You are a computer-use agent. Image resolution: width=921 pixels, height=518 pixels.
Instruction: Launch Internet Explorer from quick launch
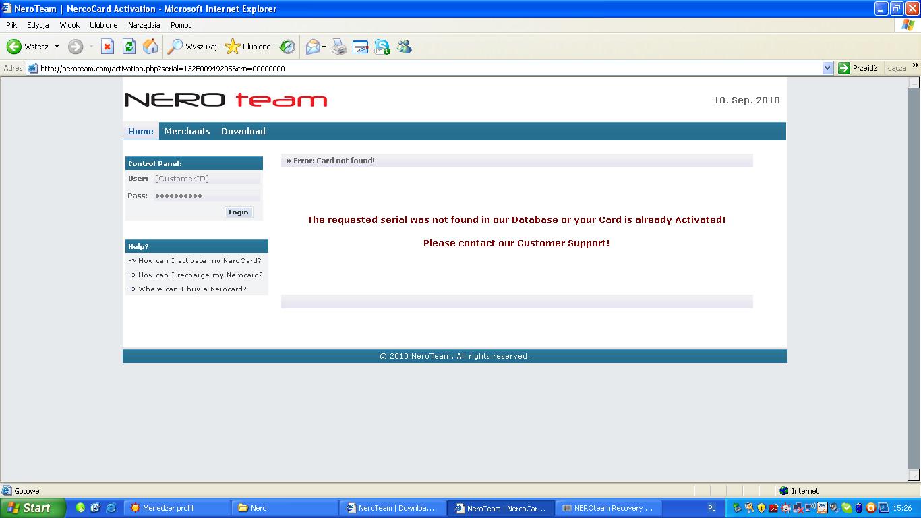click(111, 508)
